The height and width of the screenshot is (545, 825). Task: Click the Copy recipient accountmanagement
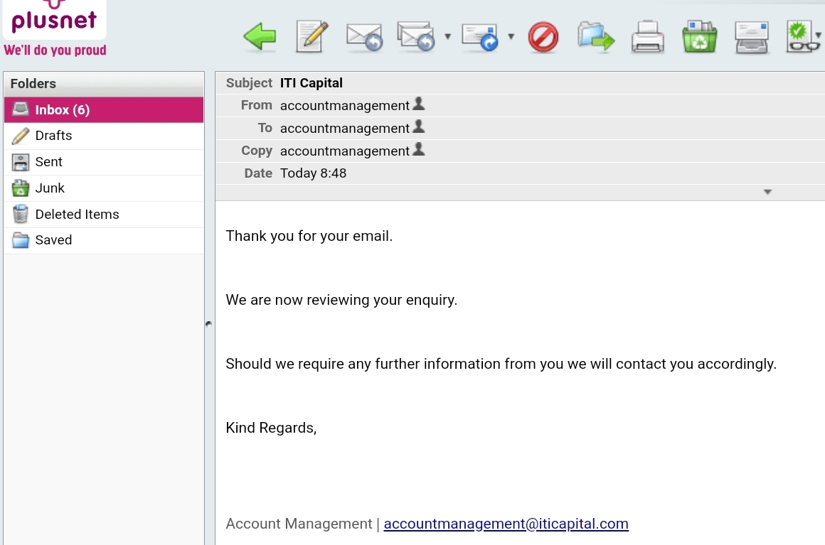tap(345, 151)
